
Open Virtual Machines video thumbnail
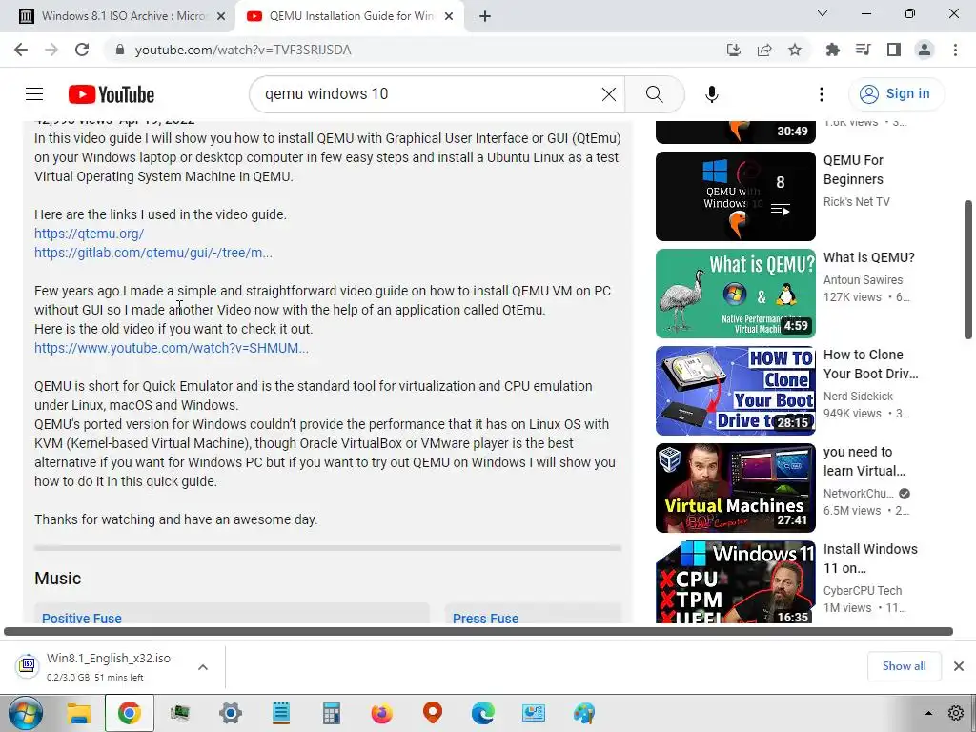point(735,487)
